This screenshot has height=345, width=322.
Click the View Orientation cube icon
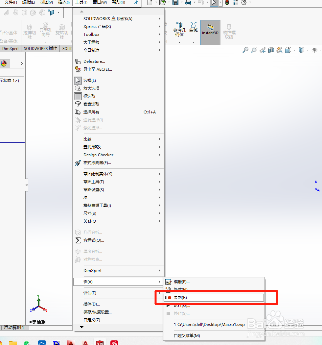pos(288,50)
